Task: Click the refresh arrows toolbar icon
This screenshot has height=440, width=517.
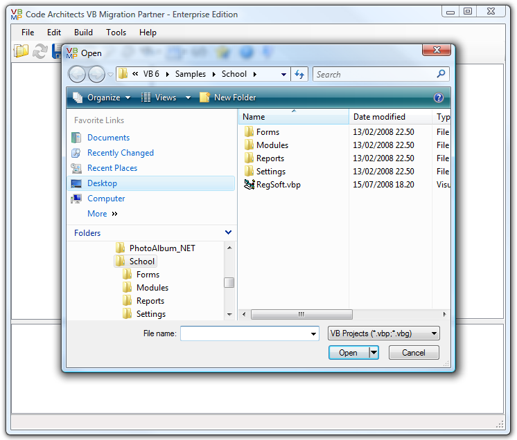Action: point(40,51)
